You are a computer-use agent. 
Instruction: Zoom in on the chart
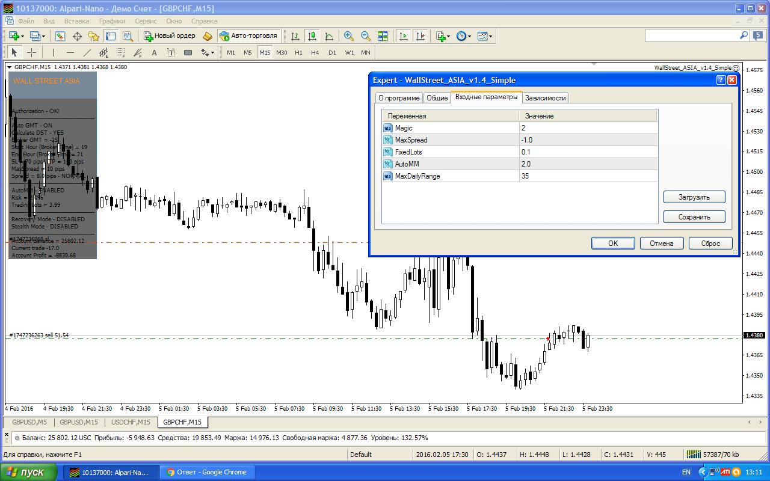[x=349, y=36]
